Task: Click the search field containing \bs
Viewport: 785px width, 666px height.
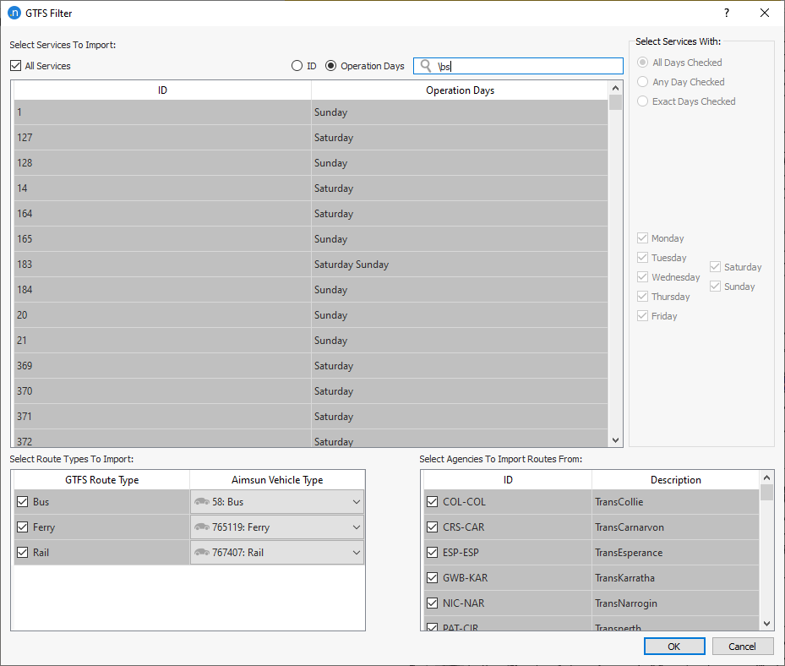Action: click(x=518, y=65)
